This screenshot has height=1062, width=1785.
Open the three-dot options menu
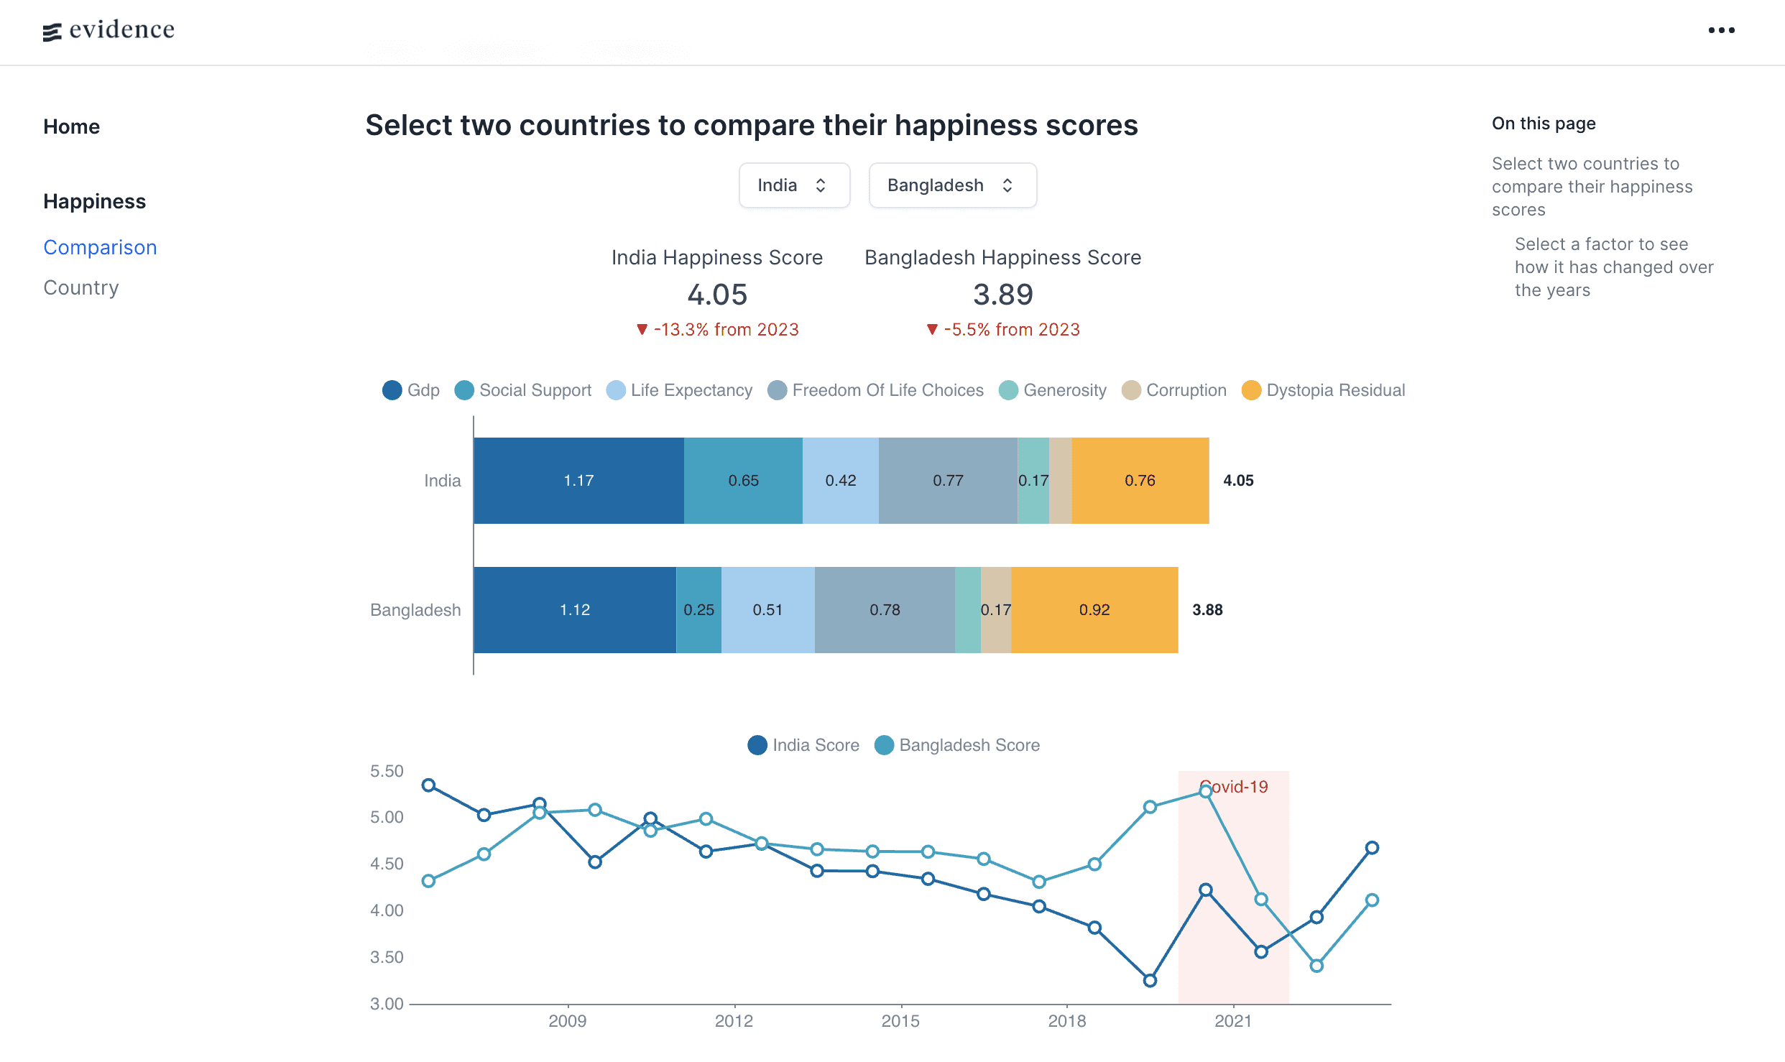pyautogui.click(x=1721, y=30)
